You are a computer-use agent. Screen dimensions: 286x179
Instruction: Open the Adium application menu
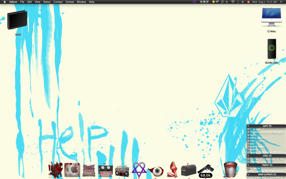pos(13,2)
